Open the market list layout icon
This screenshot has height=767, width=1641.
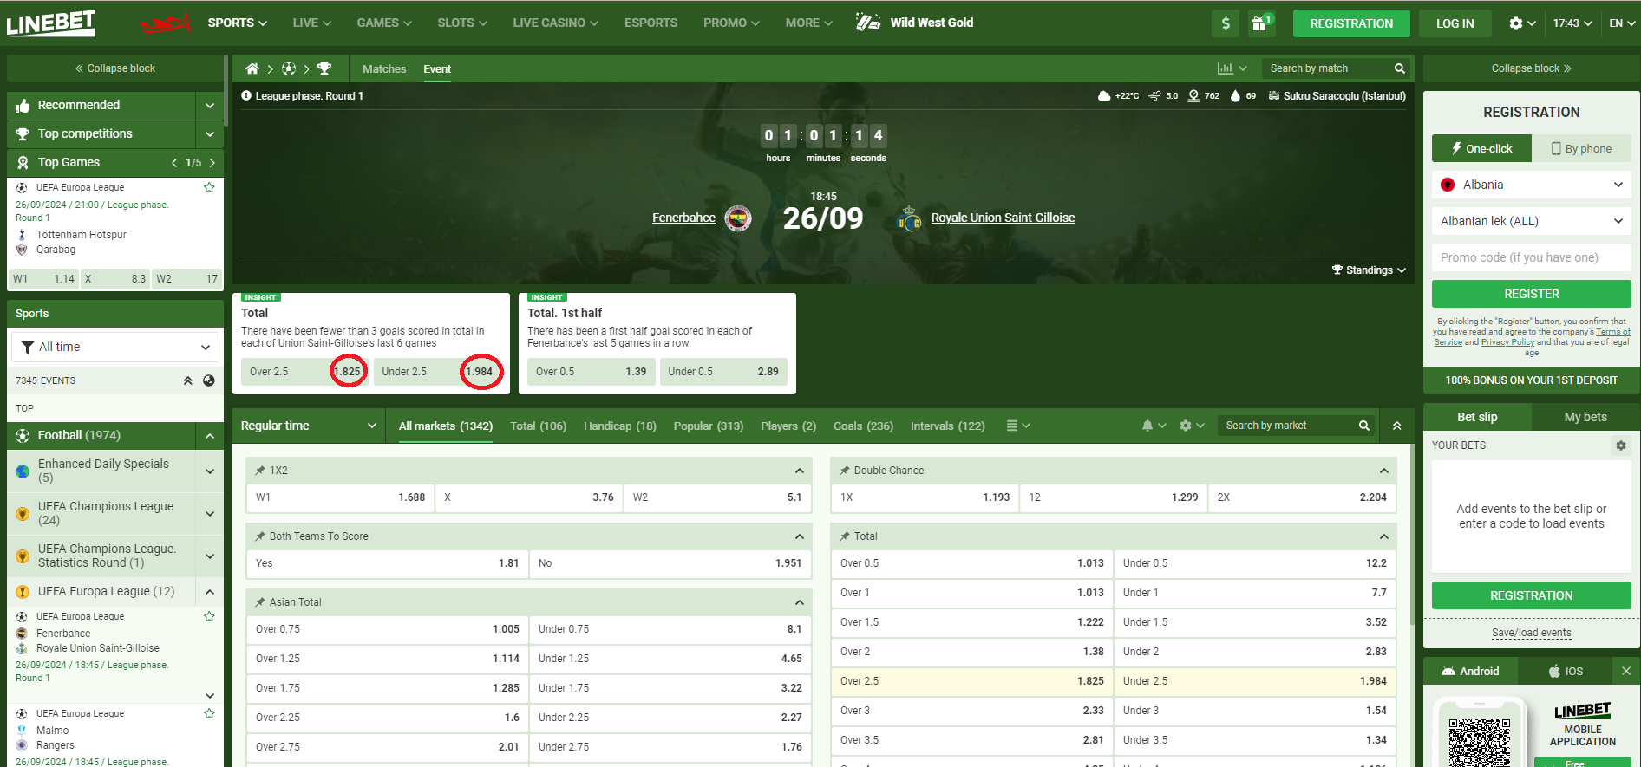[x=1012, y=426]
